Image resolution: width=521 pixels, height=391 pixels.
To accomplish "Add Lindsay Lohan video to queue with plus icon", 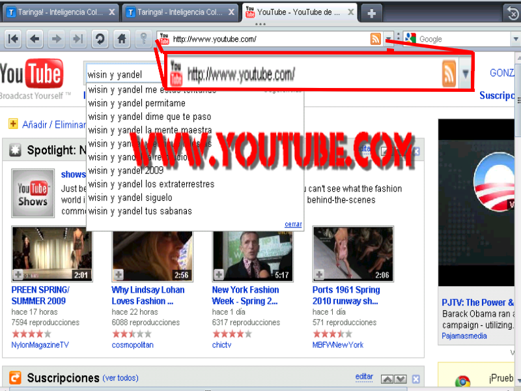I will [x=119, y=274].
